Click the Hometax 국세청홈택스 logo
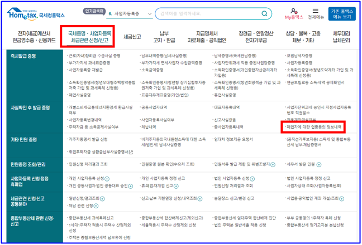The image size is (362, 245). coord(36,14)
